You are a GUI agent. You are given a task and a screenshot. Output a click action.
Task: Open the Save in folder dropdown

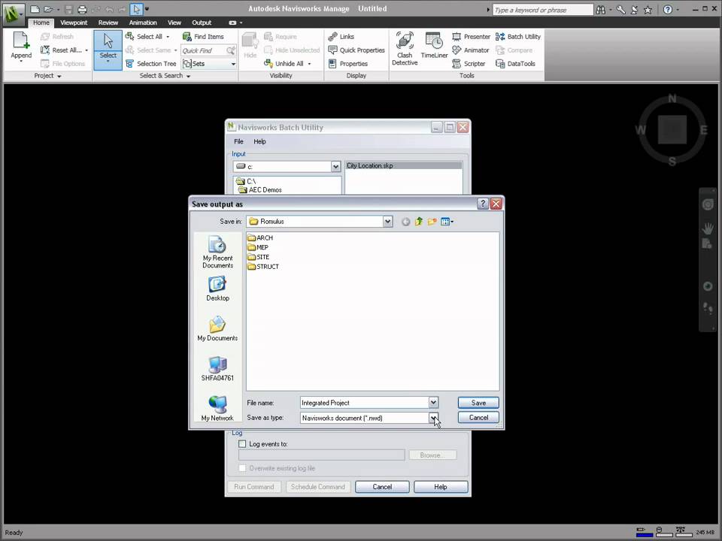point(388,222)
